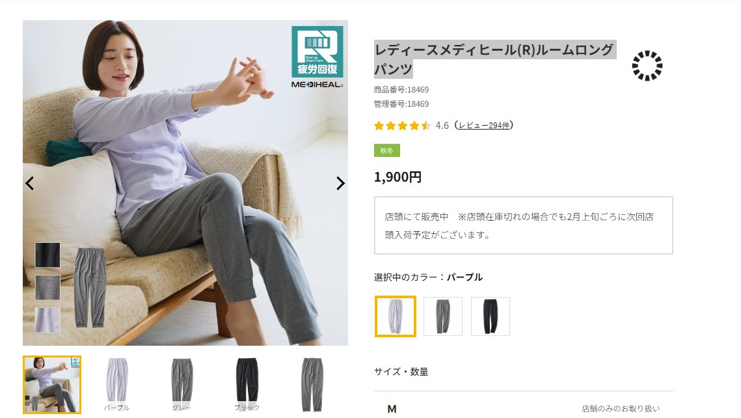Select the ブラック pants thumbnail
The image size is (741, 418).
pyautogui.click(x=247, y=385)
